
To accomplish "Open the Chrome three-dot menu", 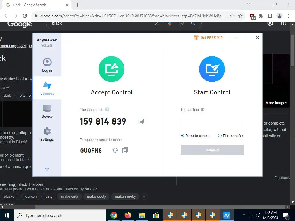I will (x=289, y=16).
